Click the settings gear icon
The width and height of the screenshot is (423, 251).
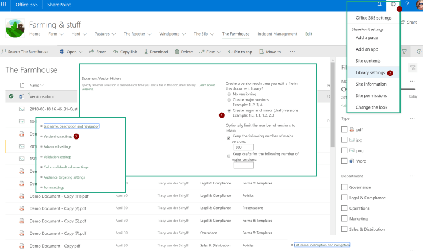(394, 4)
